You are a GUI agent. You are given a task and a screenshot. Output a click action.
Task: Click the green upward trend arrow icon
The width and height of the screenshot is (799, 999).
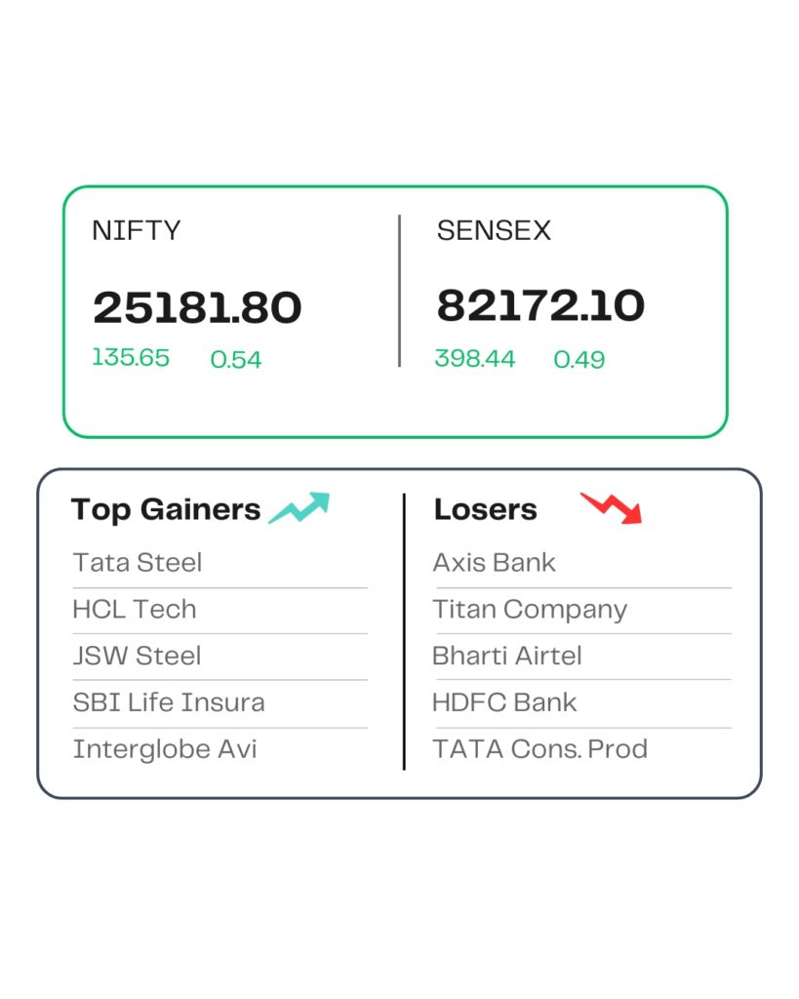[300, 508]
